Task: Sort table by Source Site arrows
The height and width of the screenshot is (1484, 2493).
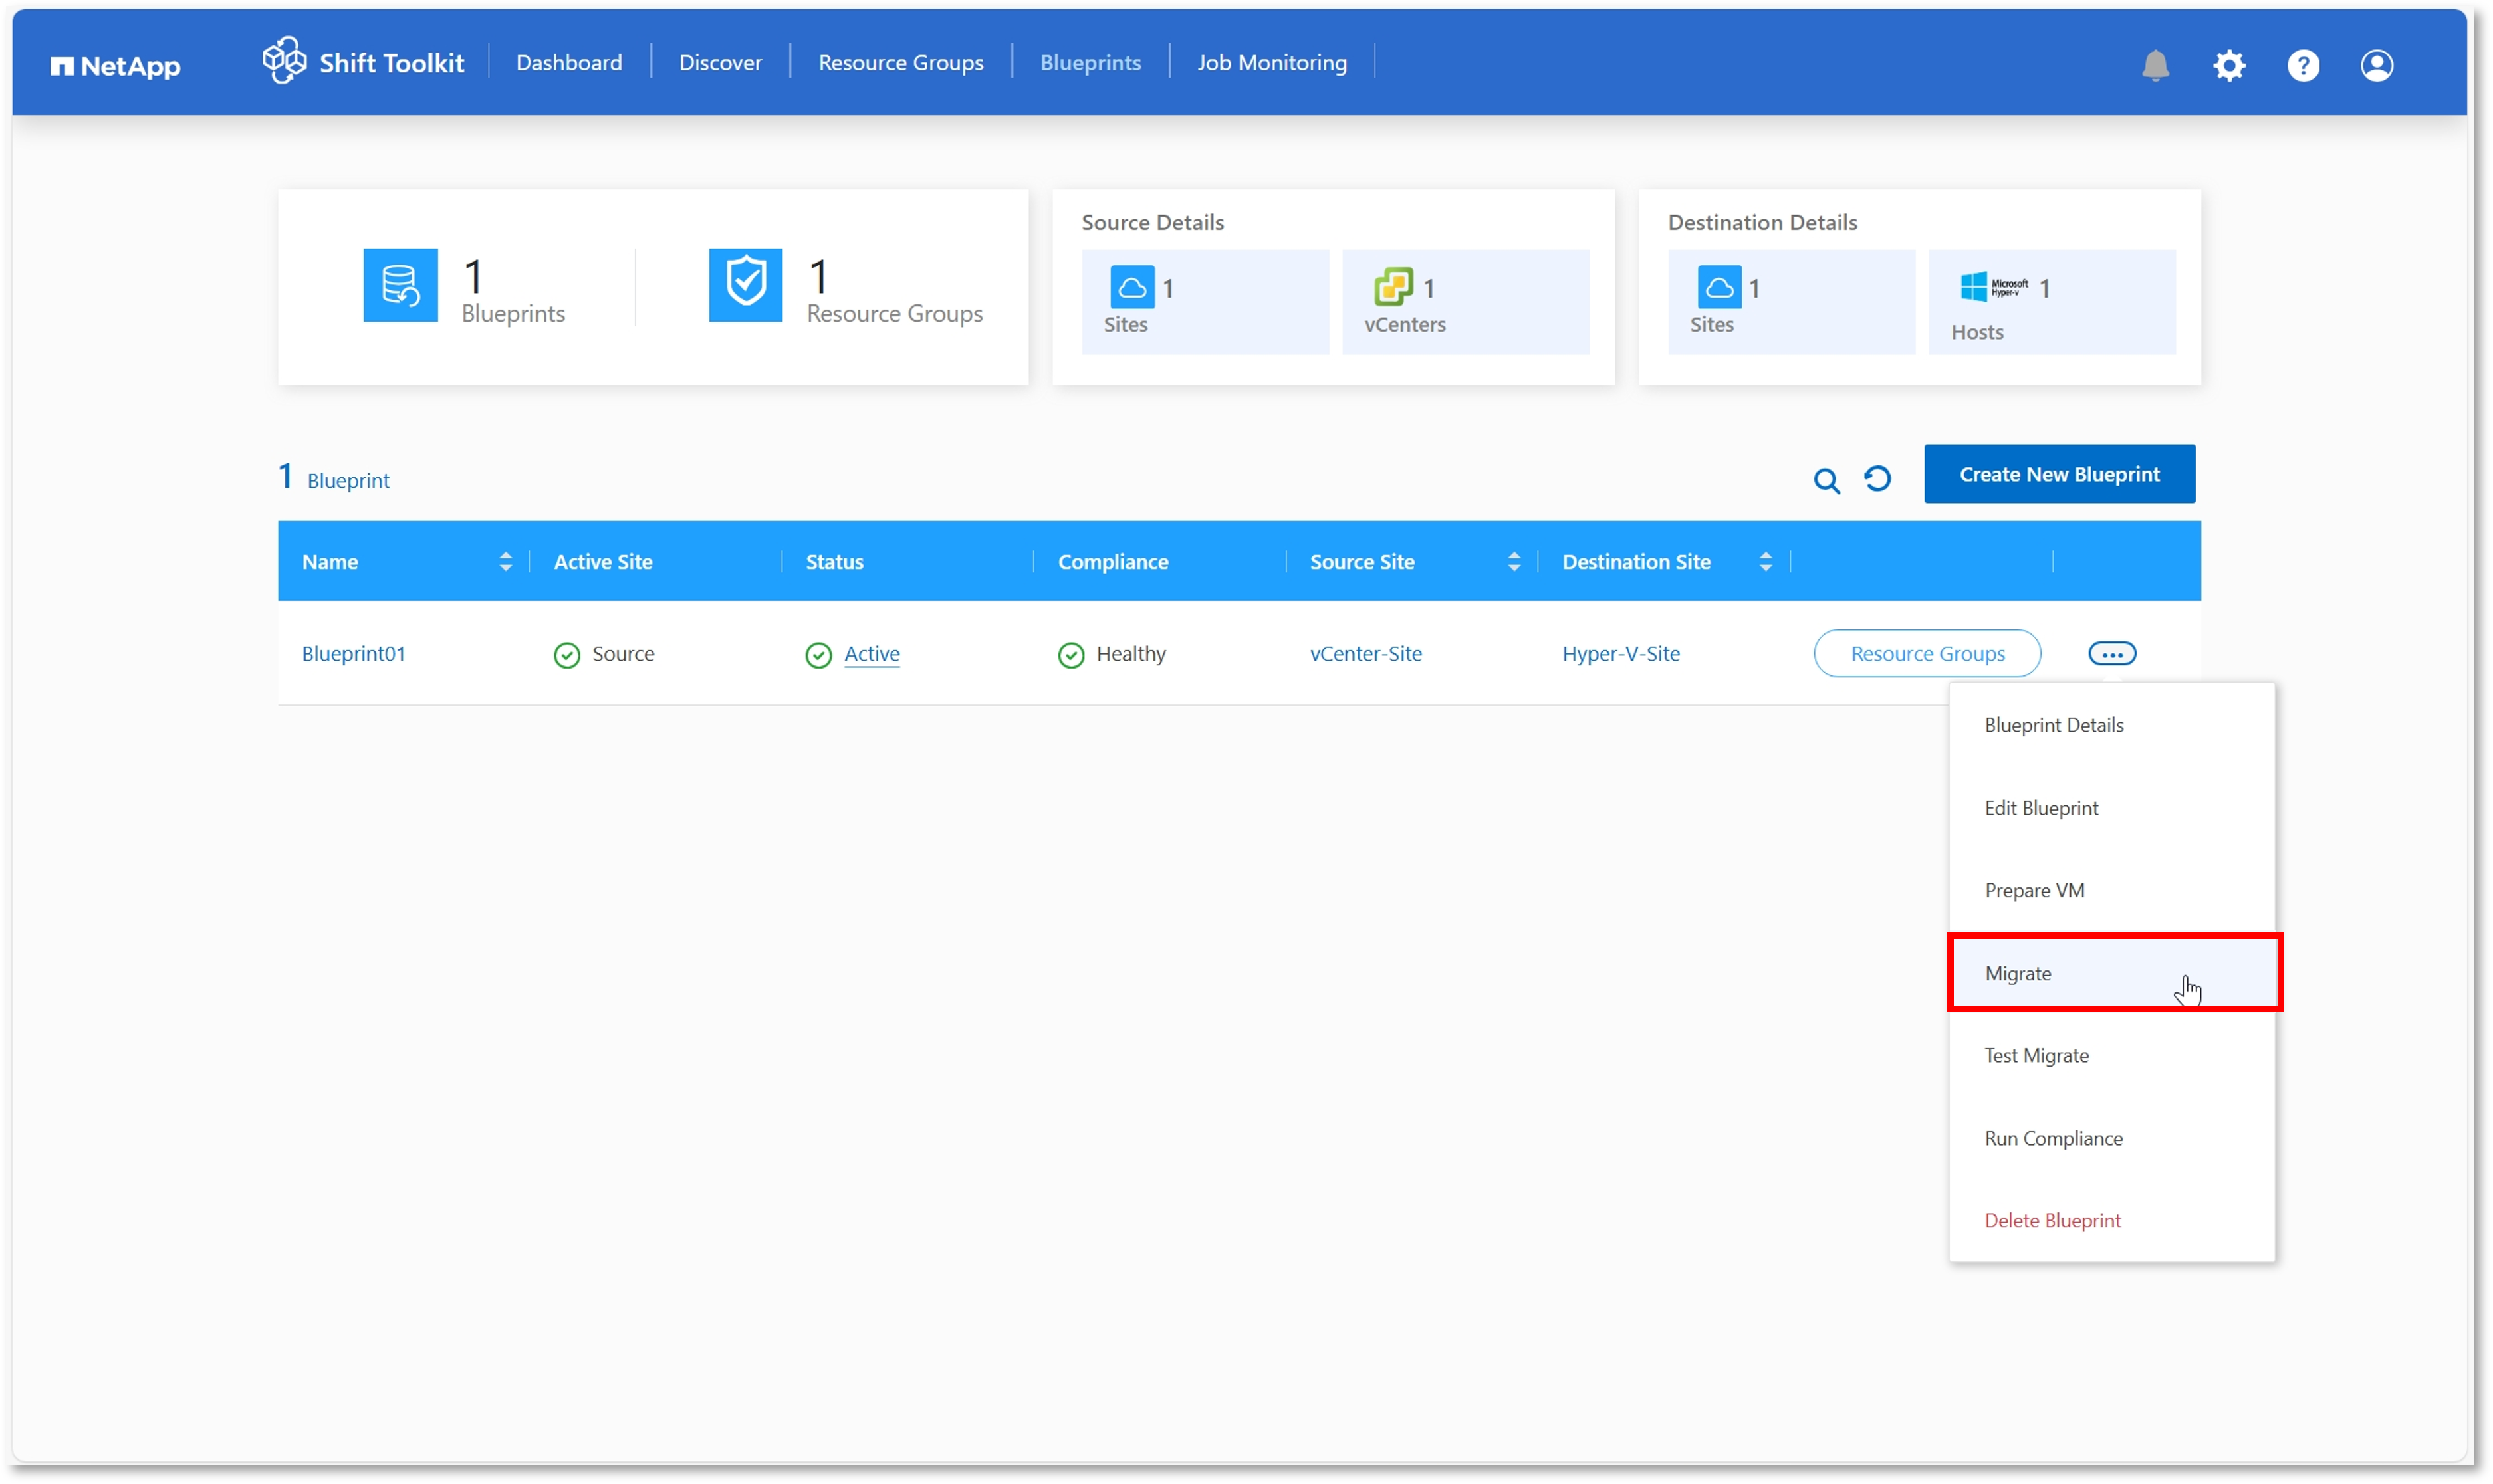Action: point(1513,562)
